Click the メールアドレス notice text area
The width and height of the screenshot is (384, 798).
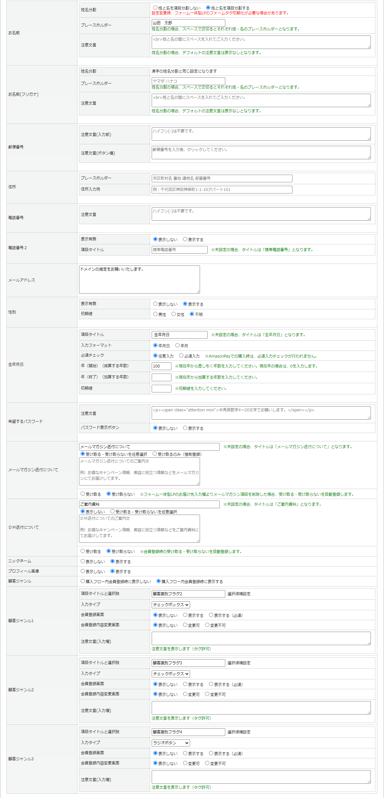[139, 279]
